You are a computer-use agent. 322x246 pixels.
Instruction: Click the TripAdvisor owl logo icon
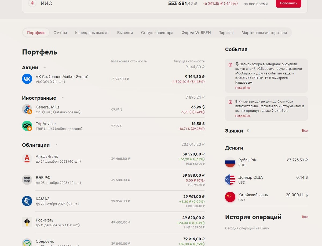tap(27, 126)
